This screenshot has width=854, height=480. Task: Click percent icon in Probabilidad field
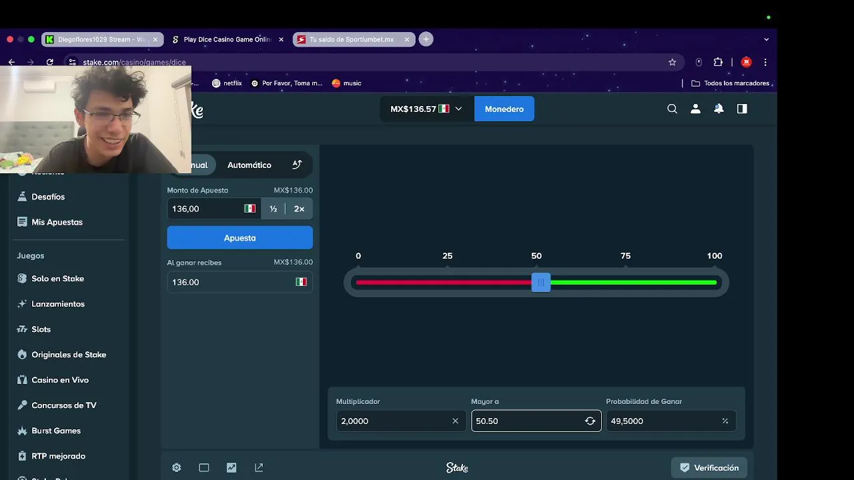pos(725,421)
